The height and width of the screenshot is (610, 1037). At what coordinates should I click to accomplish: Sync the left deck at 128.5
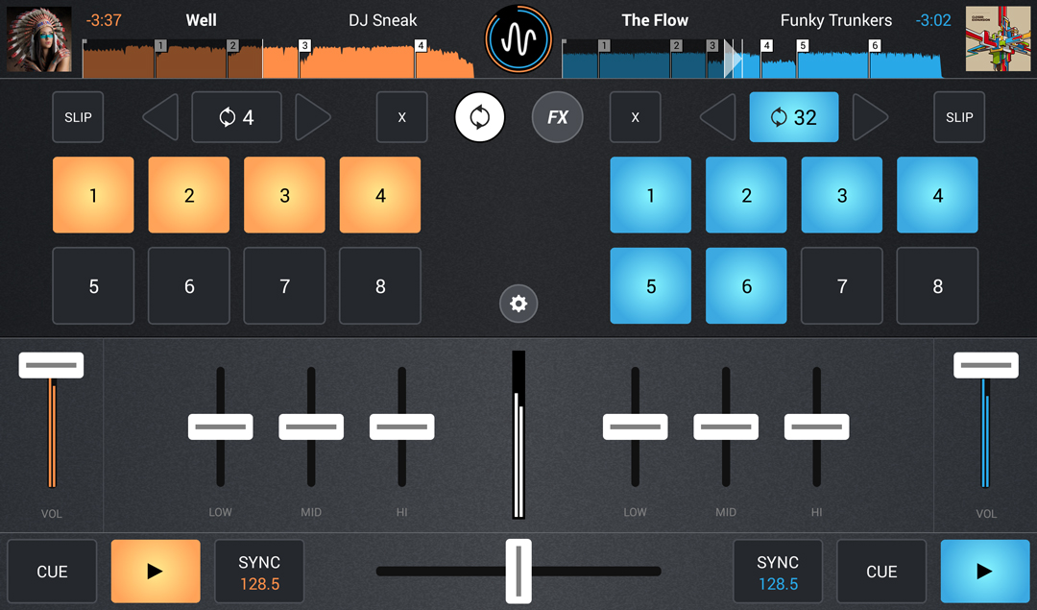tap(259, 571)
